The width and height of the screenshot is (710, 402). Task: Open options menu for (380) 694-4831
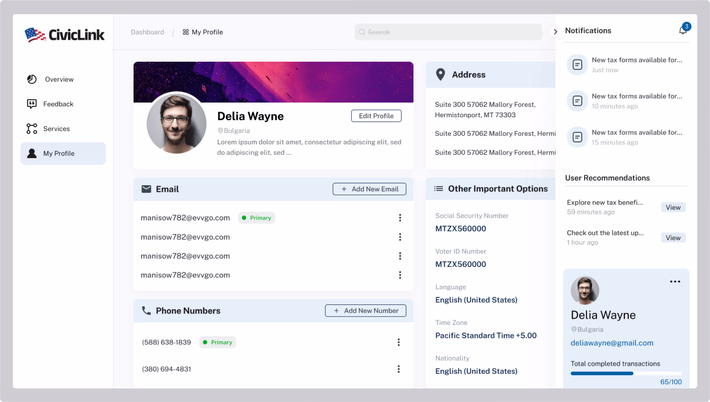pyautogui.click(x=399, y=369)
